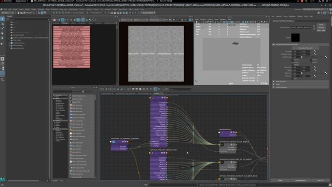Open the Attributes menu in Attribute Editor
The image size is (332, 187).
tap(292, 16)
